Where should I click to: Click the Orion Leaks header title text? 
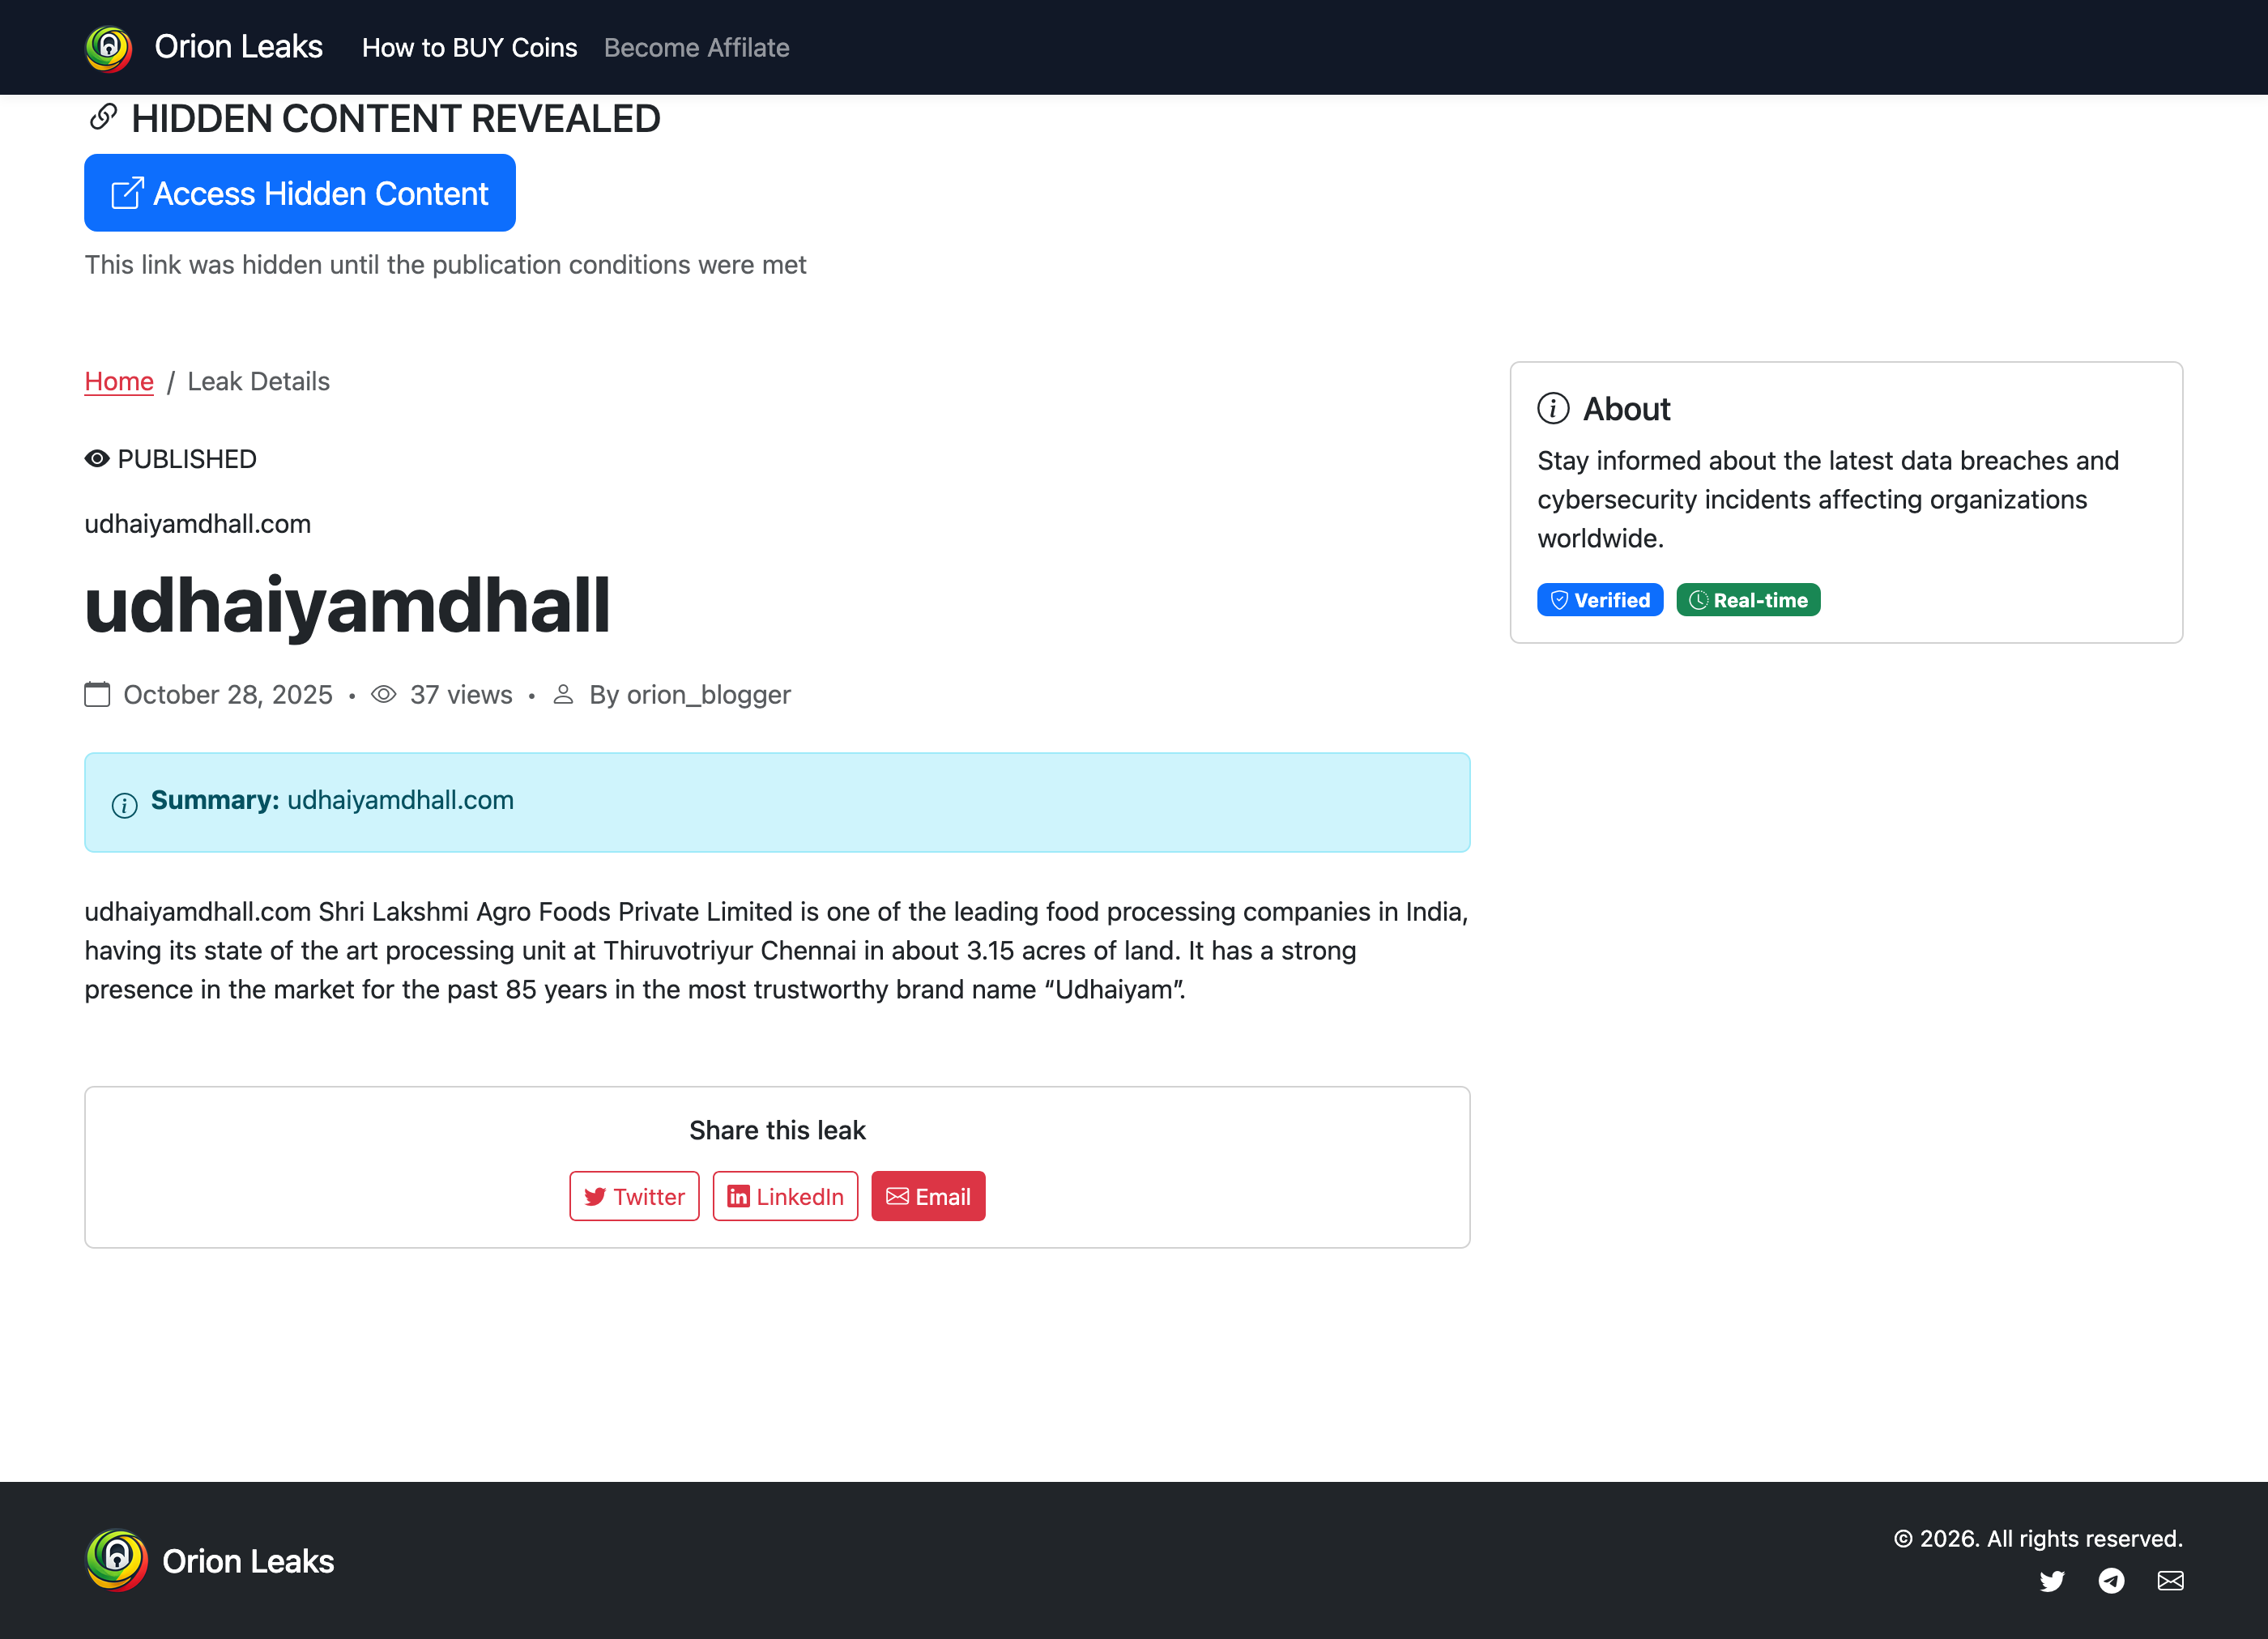238,47
